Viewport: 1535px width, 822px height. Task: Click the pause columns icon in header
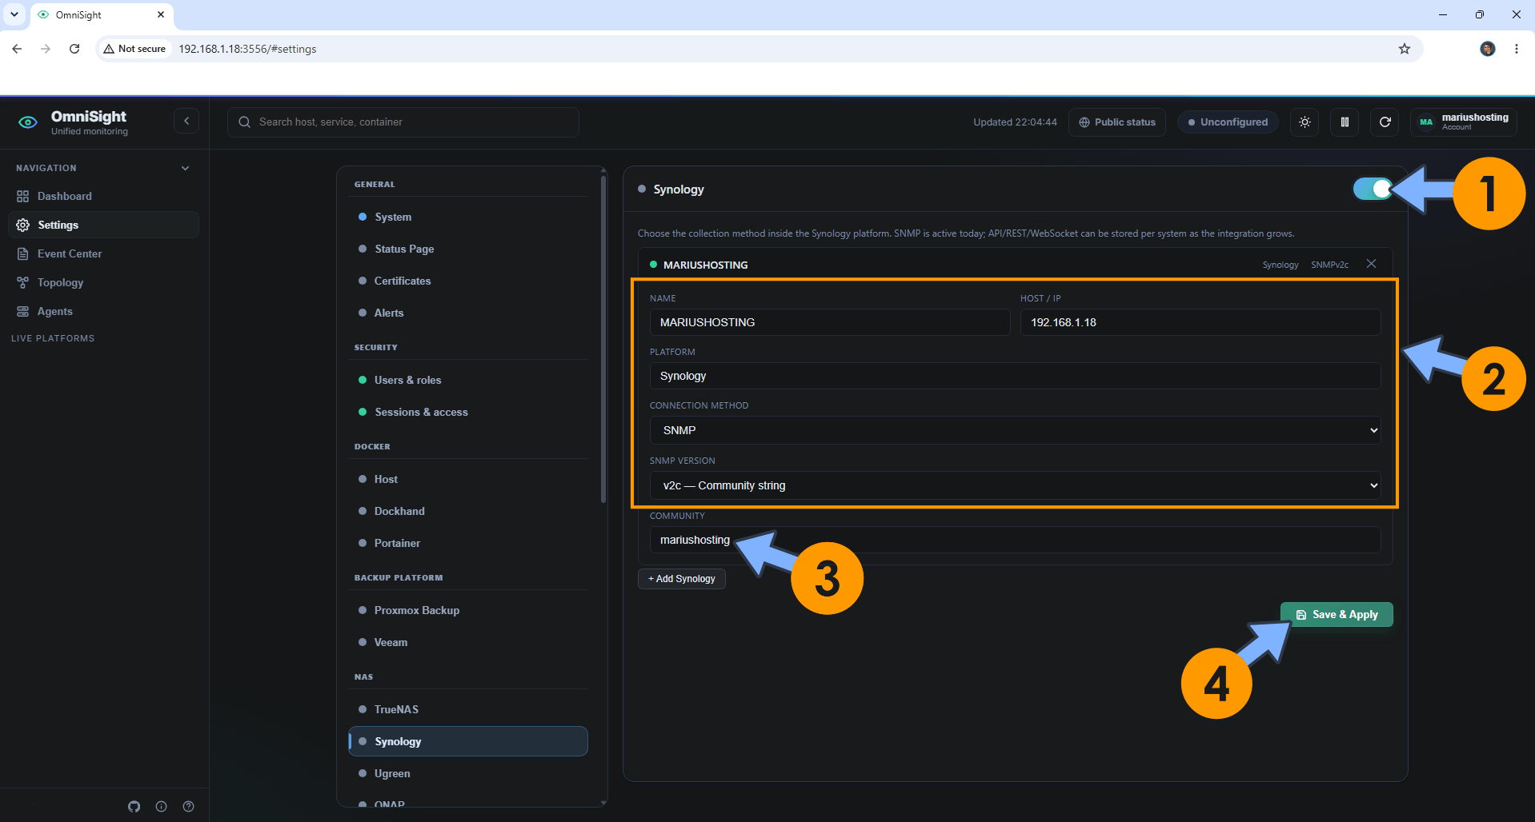point(1345,122)
